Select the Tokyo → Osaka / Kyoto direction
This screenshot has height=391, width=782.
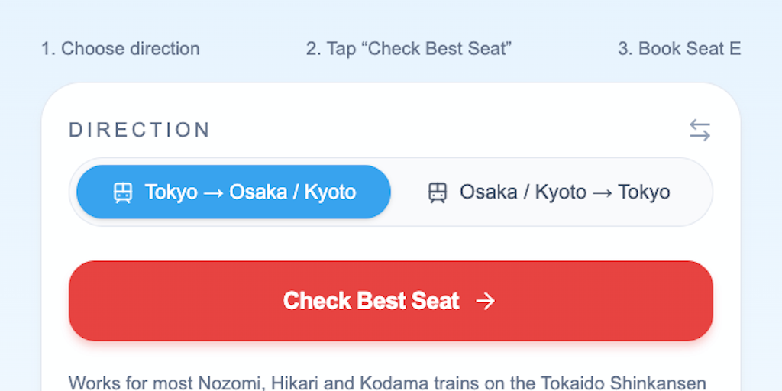[x=234, y=192]
